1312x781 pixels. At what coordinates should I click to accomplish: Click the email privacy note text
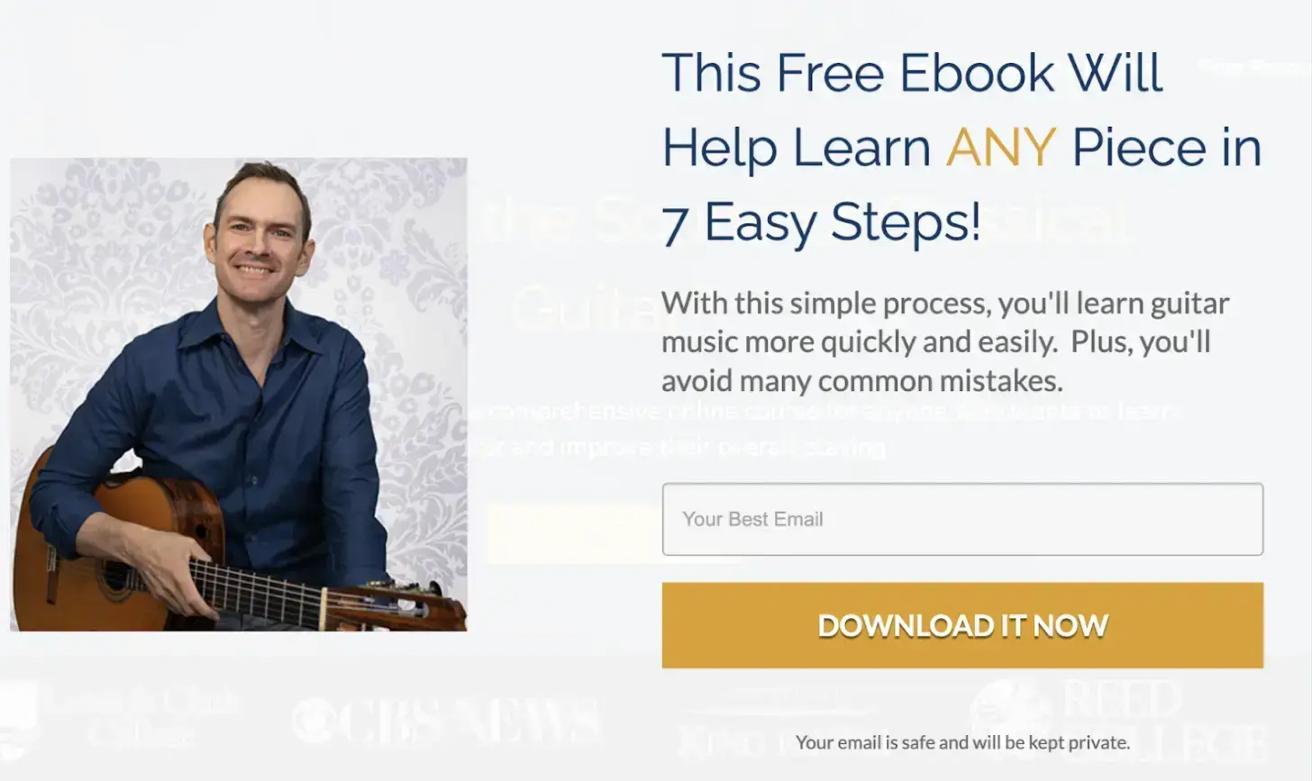point(962,742)
